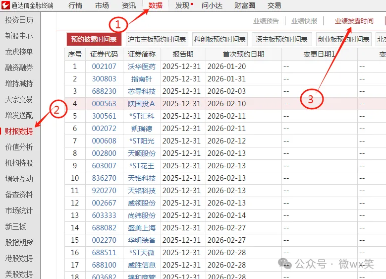The height and width of the screenshot is (279, 386).
Task: Click the 证券代码 column header
Action: pyautogui.click(x=104, y=54)
